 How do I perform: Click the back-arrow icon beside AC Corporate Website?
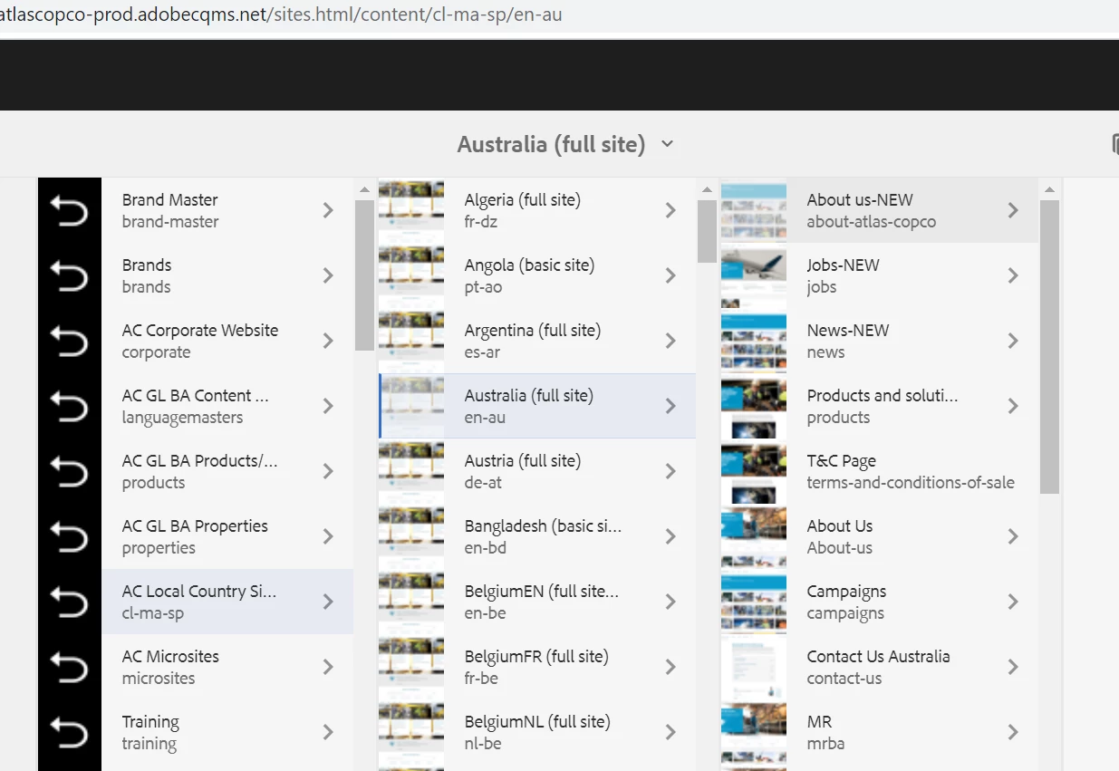(x=70, y=341)
